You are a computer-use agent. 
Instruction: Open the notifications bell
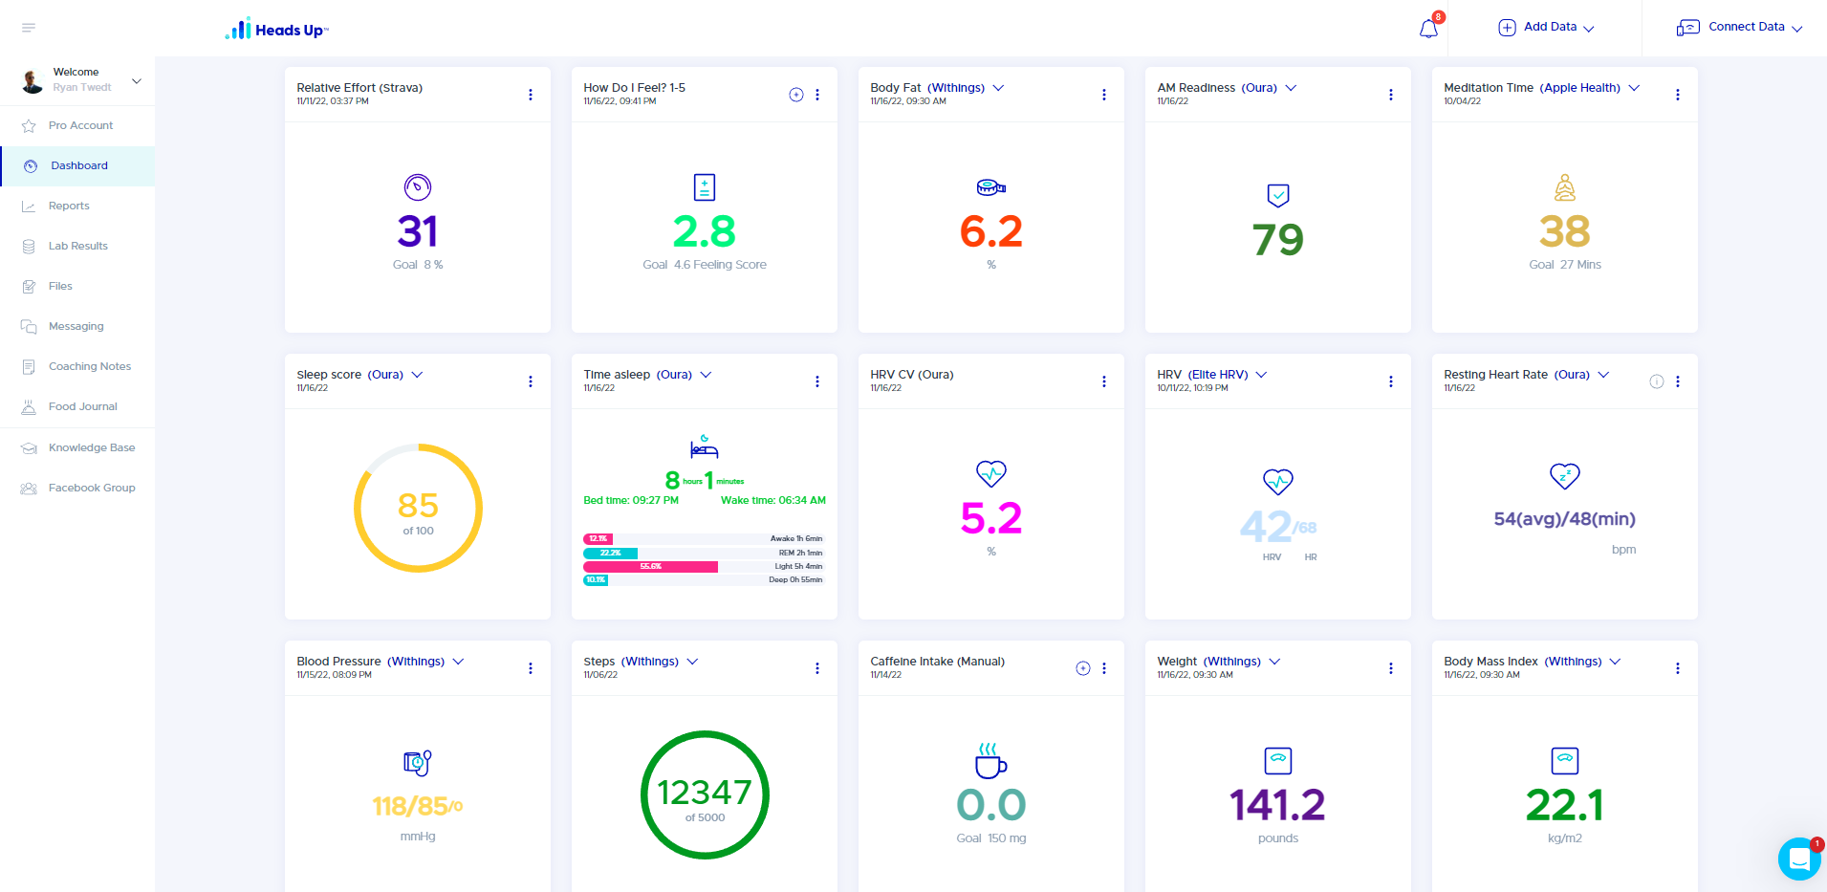pyautogui.click(x=1428, y=29)
